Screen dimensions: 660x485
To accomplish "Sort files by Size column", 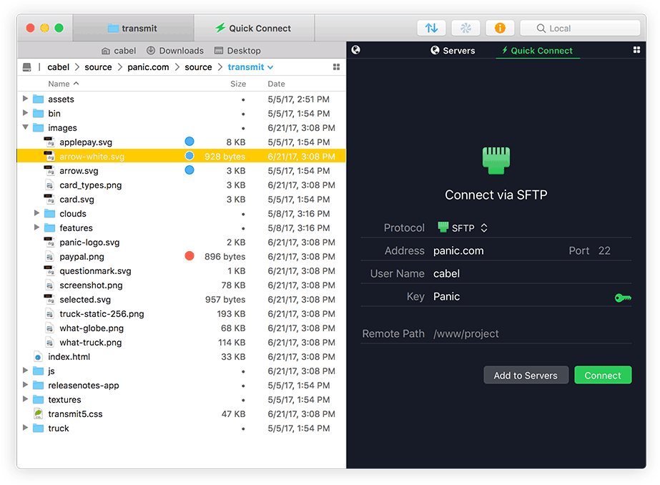I will tap(238, 84).
